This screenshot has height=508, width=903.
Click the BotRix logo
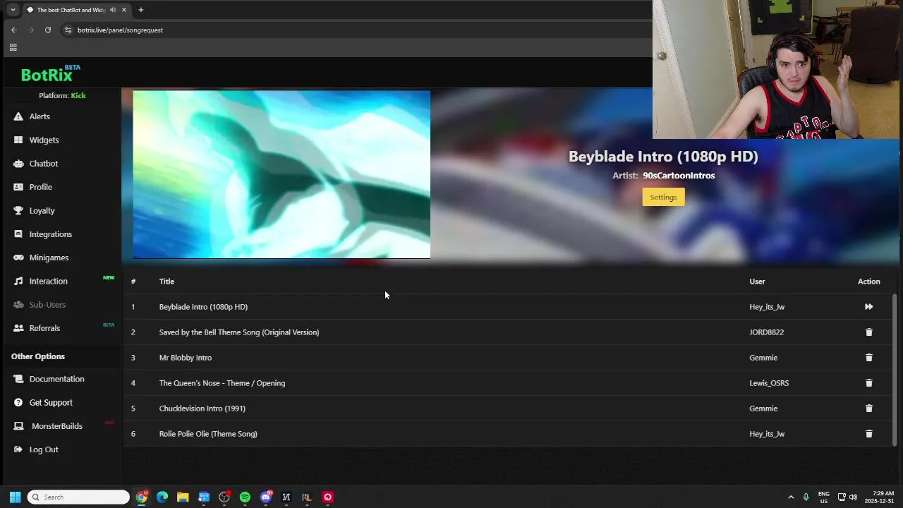50,74
